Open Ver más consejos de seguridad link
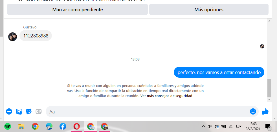Image resolution: width=277 pixels, height=132 pixels. pos(166,96)
